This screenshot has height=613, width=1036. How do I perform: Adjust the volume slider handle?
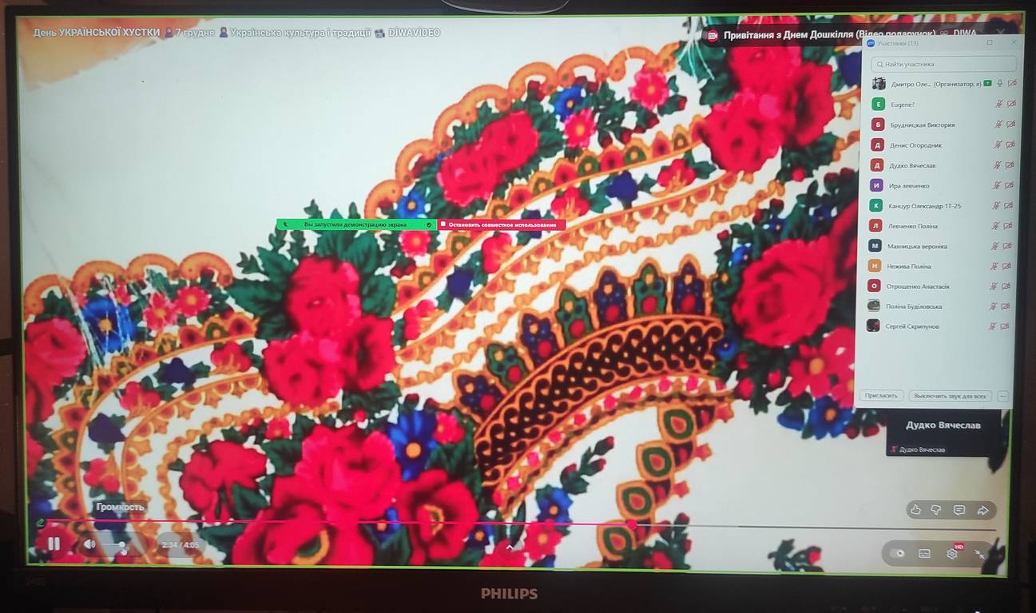[x=122, y=544]
